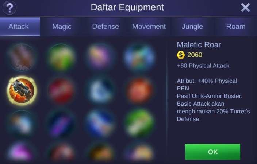Image resolution: width=257 pixels, height=164 pixels.
Task: Open the question mark help icon
Action: 9,8
